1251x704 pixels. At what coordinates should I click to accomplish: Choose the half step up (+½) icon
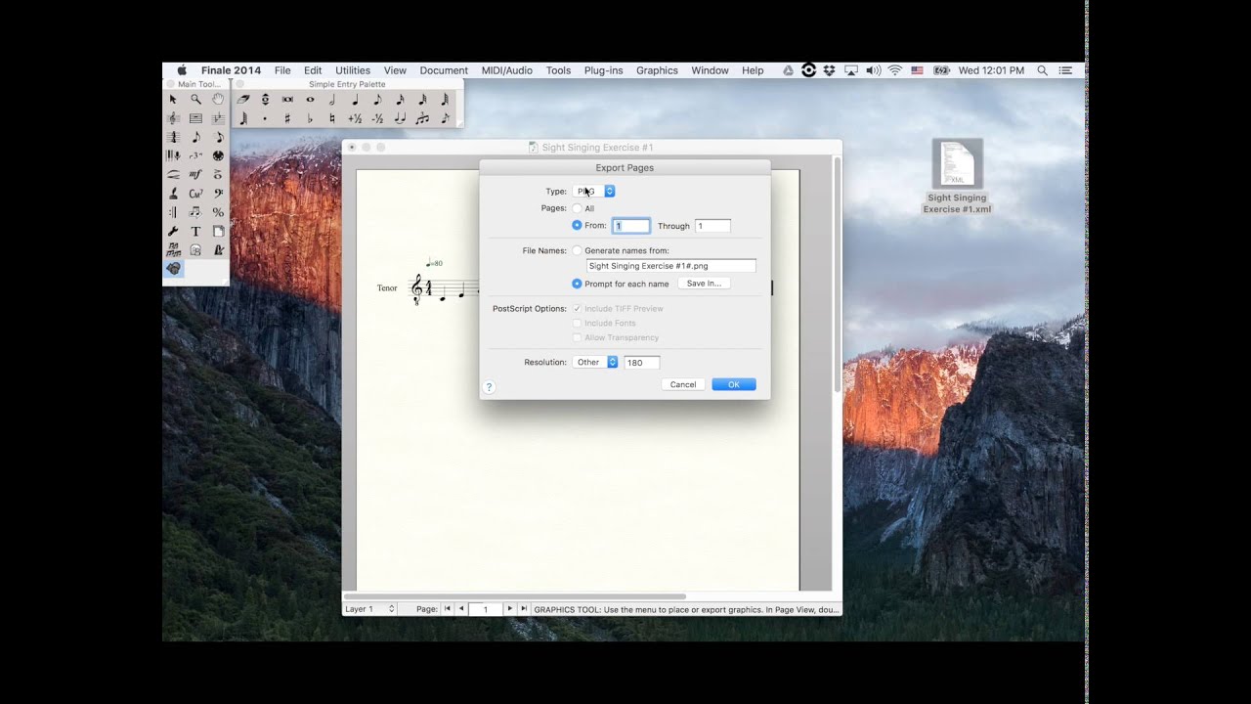(355, 118)
